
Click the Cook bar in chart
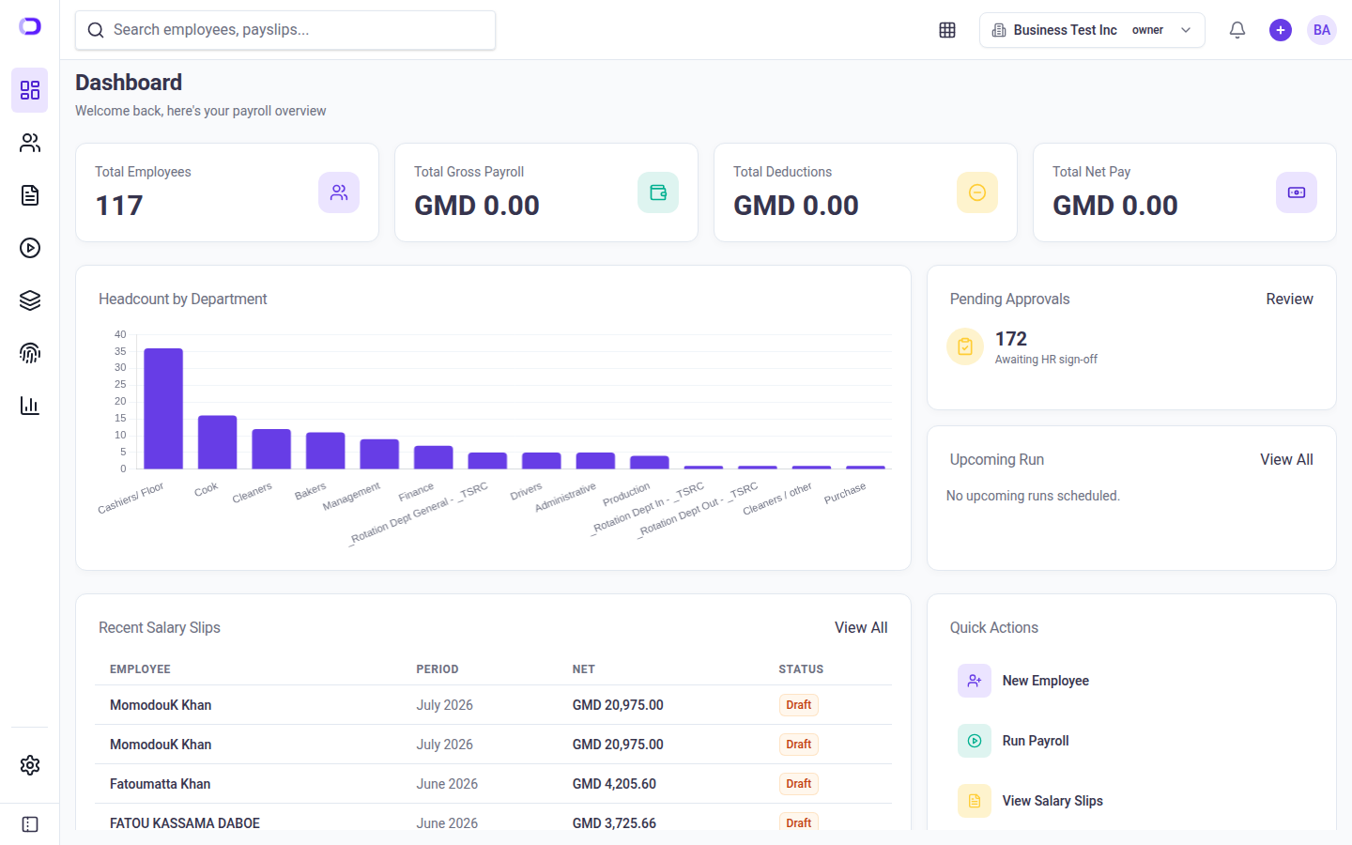tap(217, 442)
